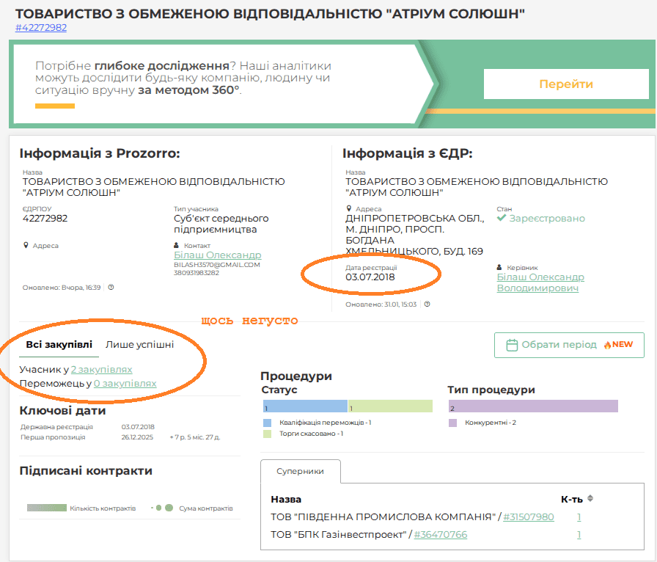Toggle 'Торги скасовано' legend item
This screenshot has width=657, height=562.
tap(267, 434)
